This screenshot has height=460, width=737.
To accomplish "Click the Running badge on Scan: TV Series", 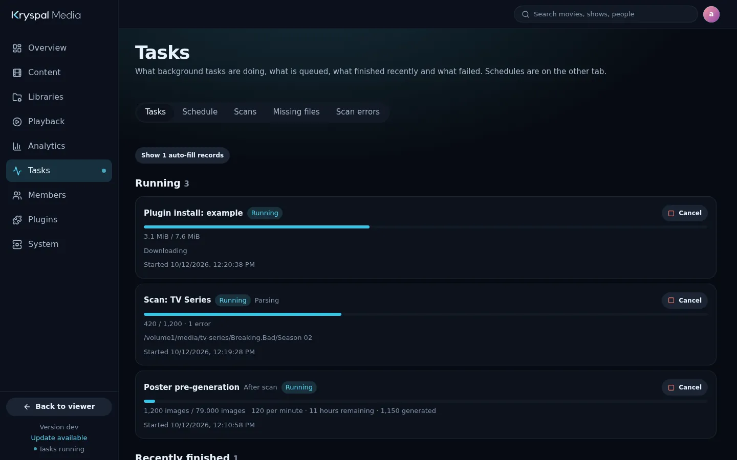I will [x=233, y=301].
